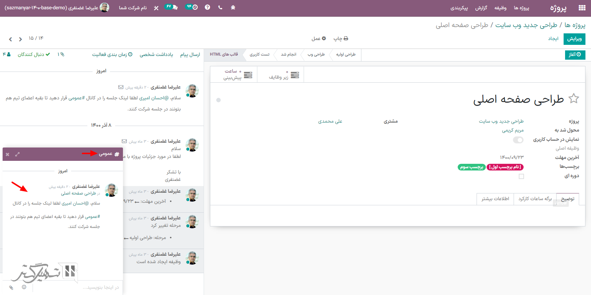Viewport: 591px width, 295px height.
Task: Open the گزارش menu item
Action: tap(481, 8)
